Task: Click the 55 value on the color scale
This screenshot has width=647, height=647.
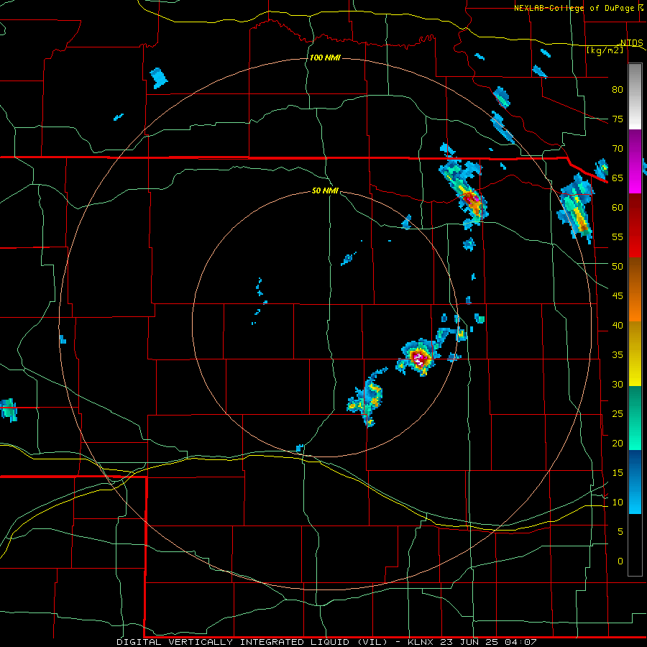Action: click(618, 237)
